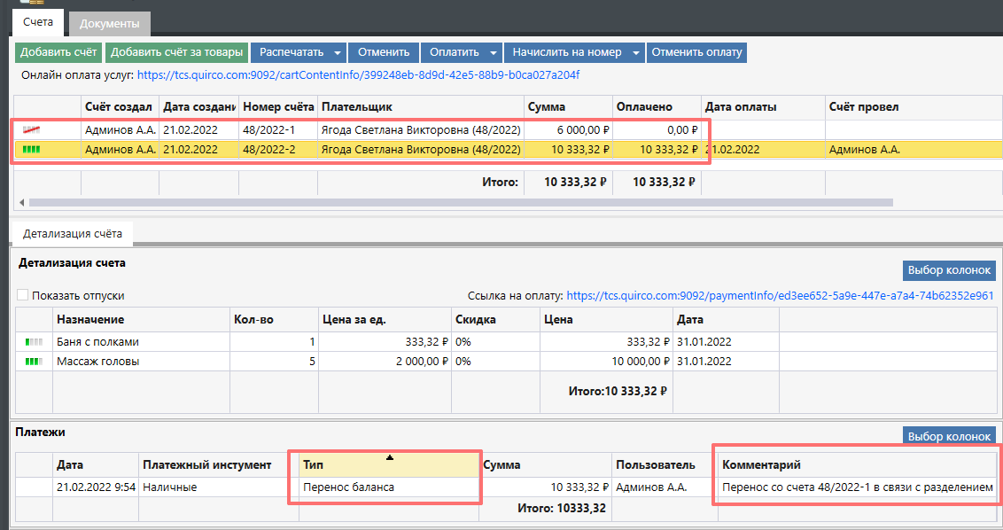Click Выбор колонок in the Платежи section
This screenshot has height=530, width=1003.
pyautogui.click(x=949, y=436)
